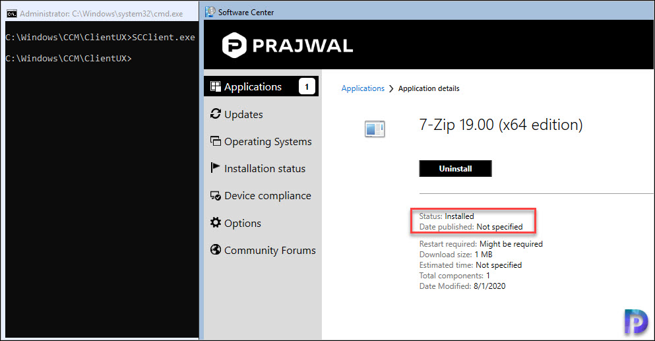Click the Software Center title bar icon
The width and height of the screenshot is (655, 341).
[210, 12]
